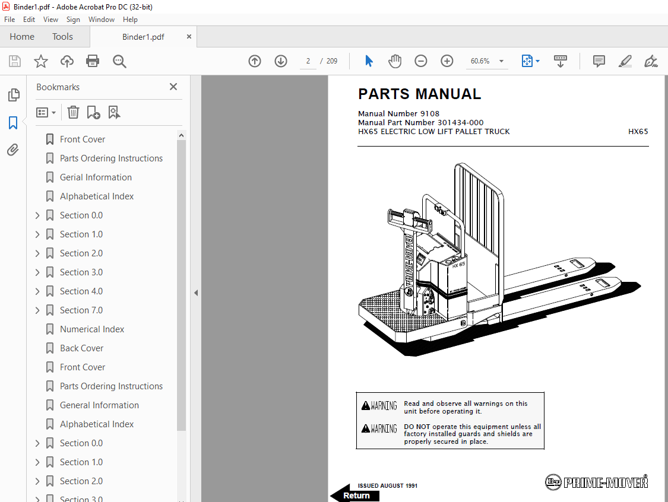Viewport: 668px width, 502px height.
Task: Expand first Section 1.0 bookmark
Action: click(x=37, y=234)
